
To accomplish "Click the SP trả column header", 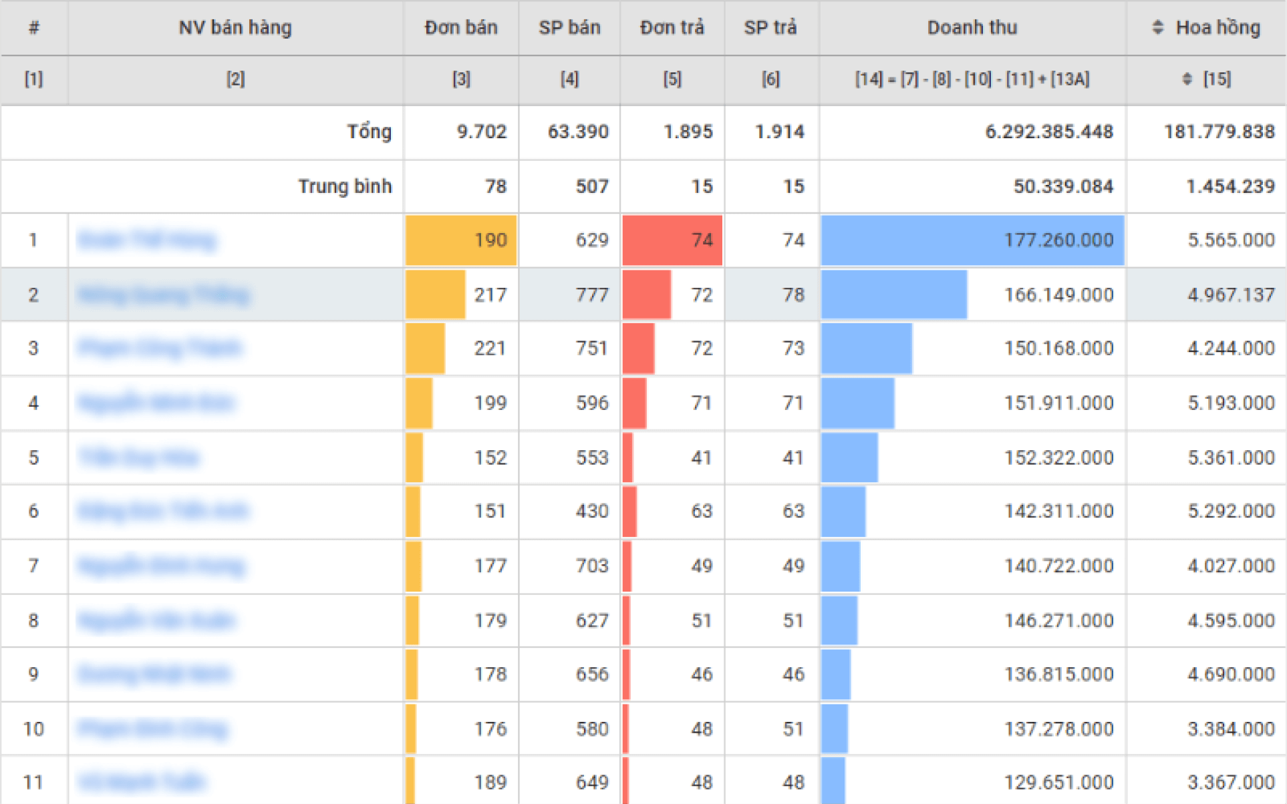I will coord(770,27).
